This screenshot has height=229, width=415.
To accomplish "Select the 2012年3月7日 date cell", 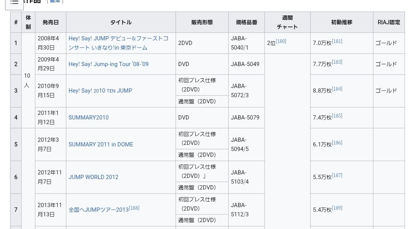I will [51, 144].
